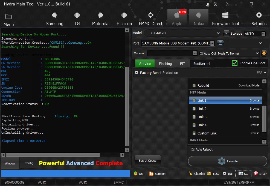Select Link 4 in MTP Mode
The height and width of the screenshot is (186, 270).
225,125
